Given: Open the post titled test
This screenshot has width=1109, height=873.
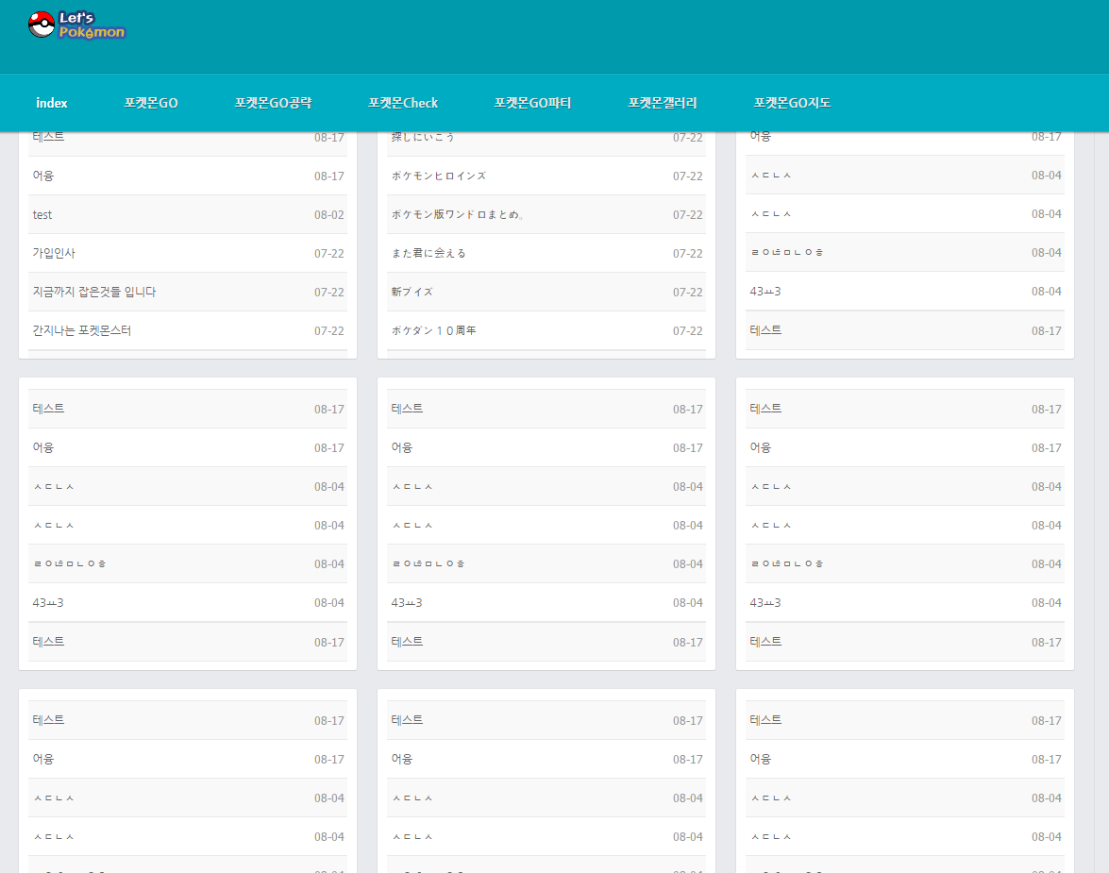Looking at the screenshot, I should tap(42, 215).
